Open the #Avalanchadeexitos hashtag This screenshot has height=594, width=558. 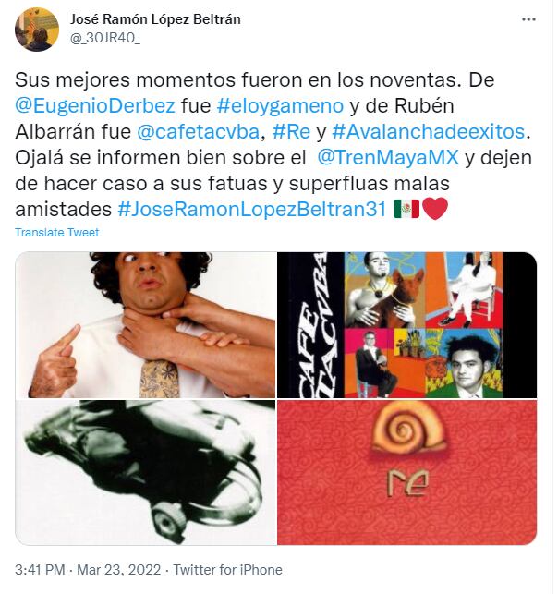(429, 131)
